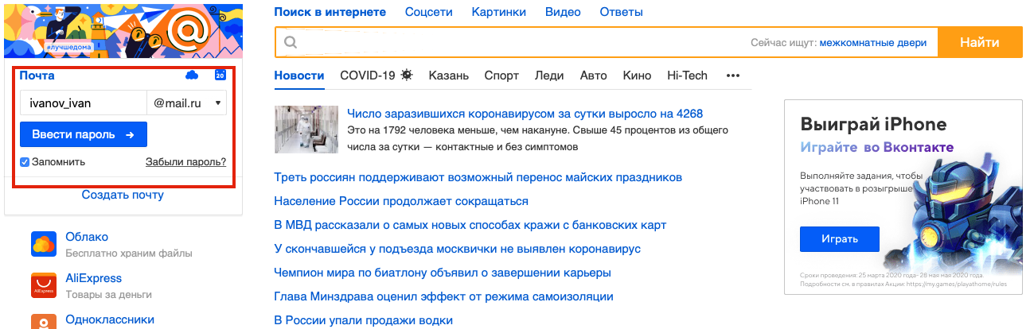Open the Забыли пароль? link
This screenshot has height=329, width=1030.
click(x=185, y=162)
